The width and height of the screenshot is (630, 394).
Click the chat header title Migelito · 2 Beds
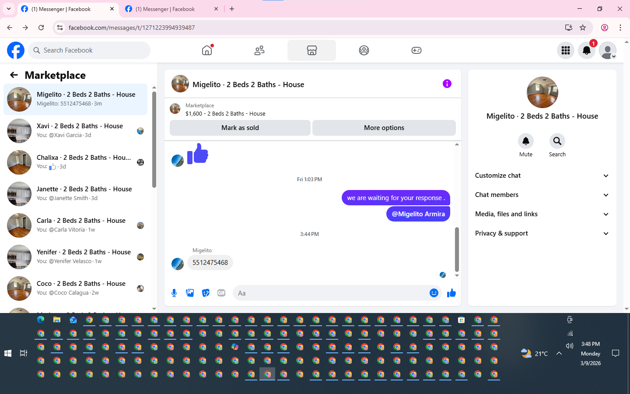(248, 84)
